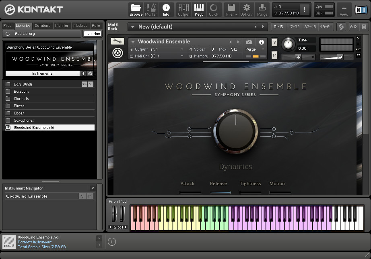
Task: Click the panic exclamation button
Action: pyautogui.click(x=305, y=10)
